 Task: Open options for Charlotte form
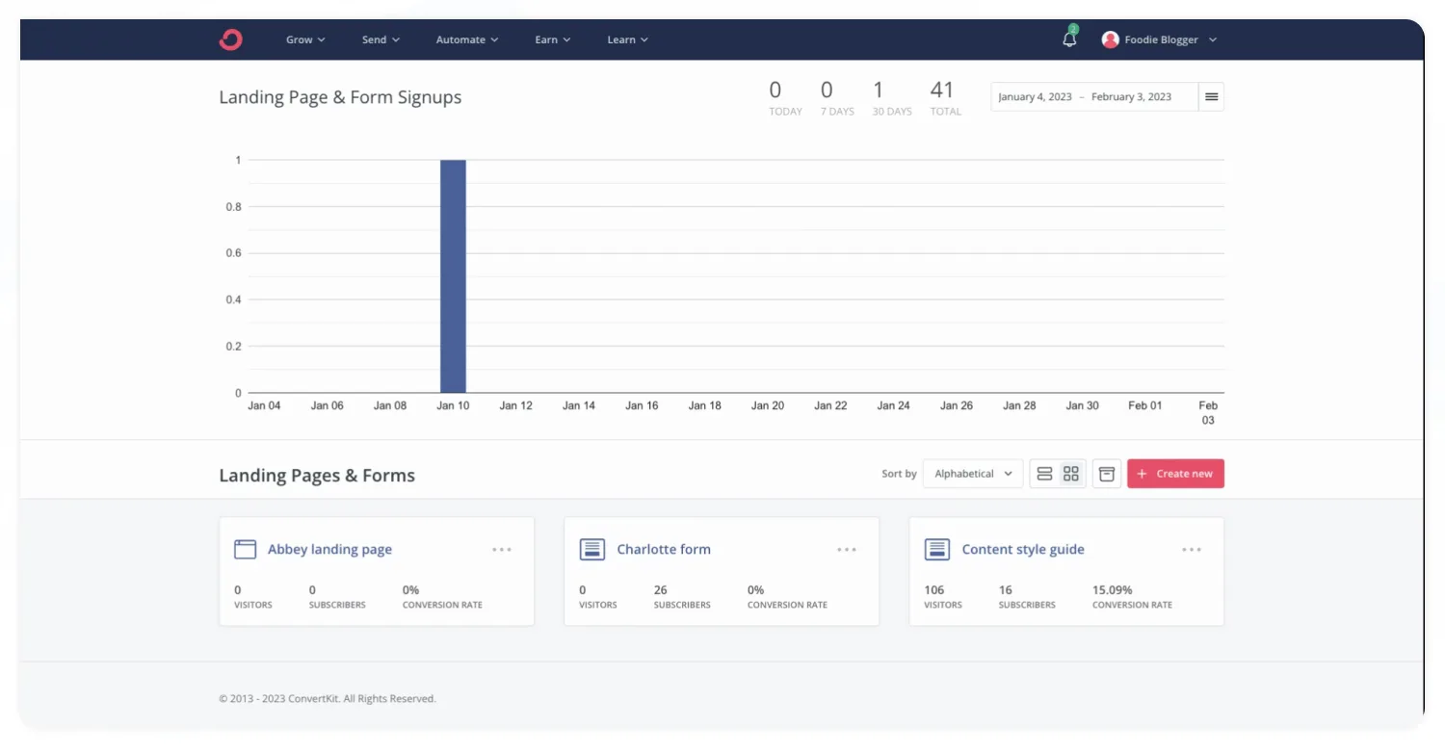pyautogui.click(x=847, y=550)
